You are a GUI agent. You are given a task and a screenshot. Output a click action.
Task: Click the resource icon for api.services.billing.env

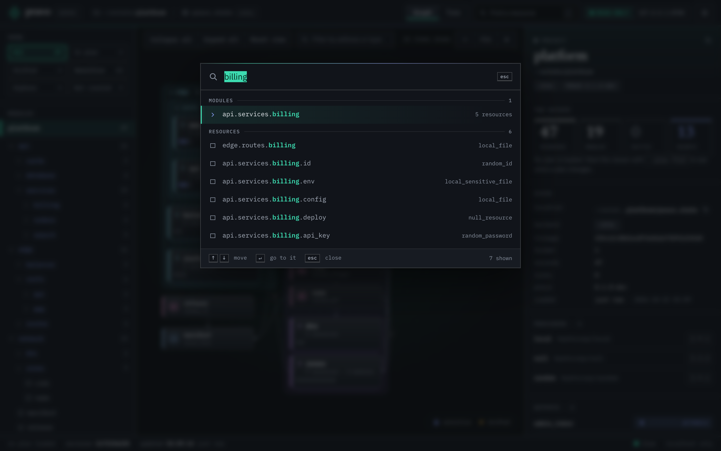213,182
